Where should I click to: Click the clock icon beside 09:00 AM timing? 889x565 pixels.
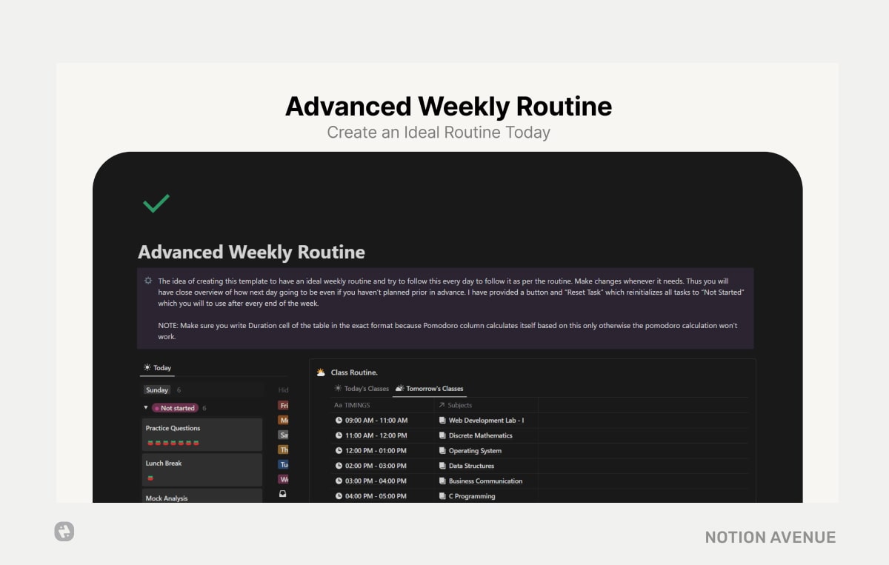click(x=339, y=420)
